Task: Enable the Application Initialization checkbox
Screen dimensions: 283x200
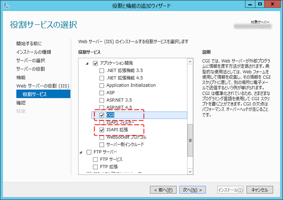Action: pos(101,86)
